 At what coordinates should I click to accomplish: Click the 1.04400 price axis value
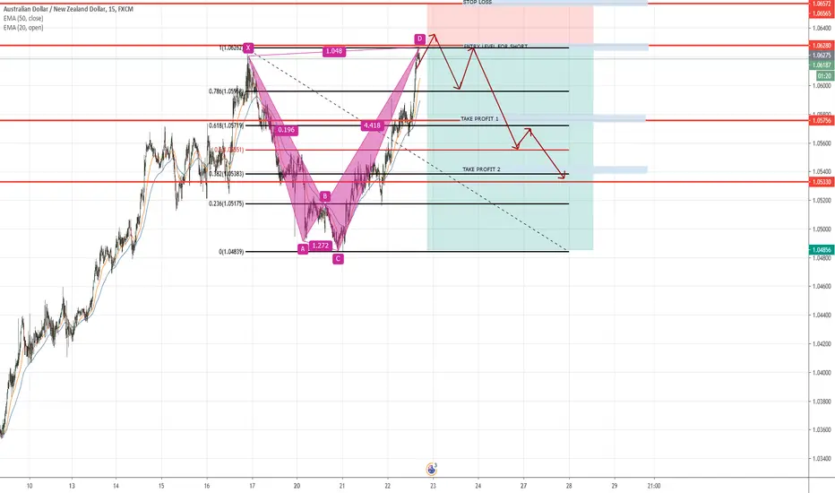[x=822, y=316]
